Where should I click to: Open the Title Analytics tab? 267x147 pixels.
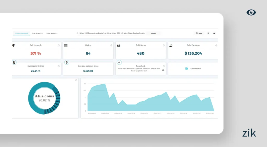(x=37, y=34)
